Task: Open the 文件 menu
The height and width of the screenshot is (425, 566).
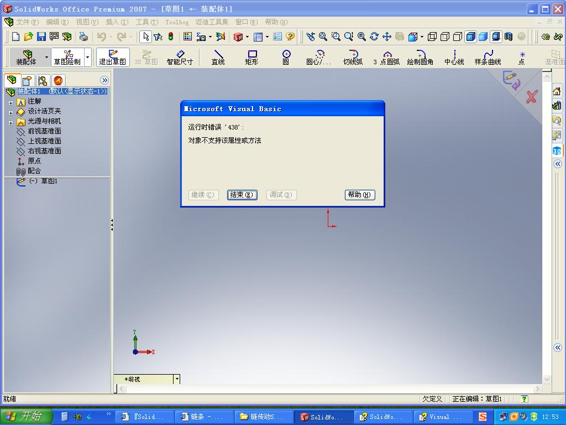Action: point(27,22)
